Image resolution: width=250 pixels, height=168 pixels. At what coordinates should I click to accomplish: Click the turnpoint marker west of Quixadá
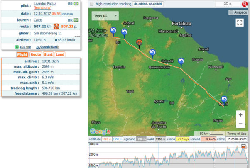point(152,54)
